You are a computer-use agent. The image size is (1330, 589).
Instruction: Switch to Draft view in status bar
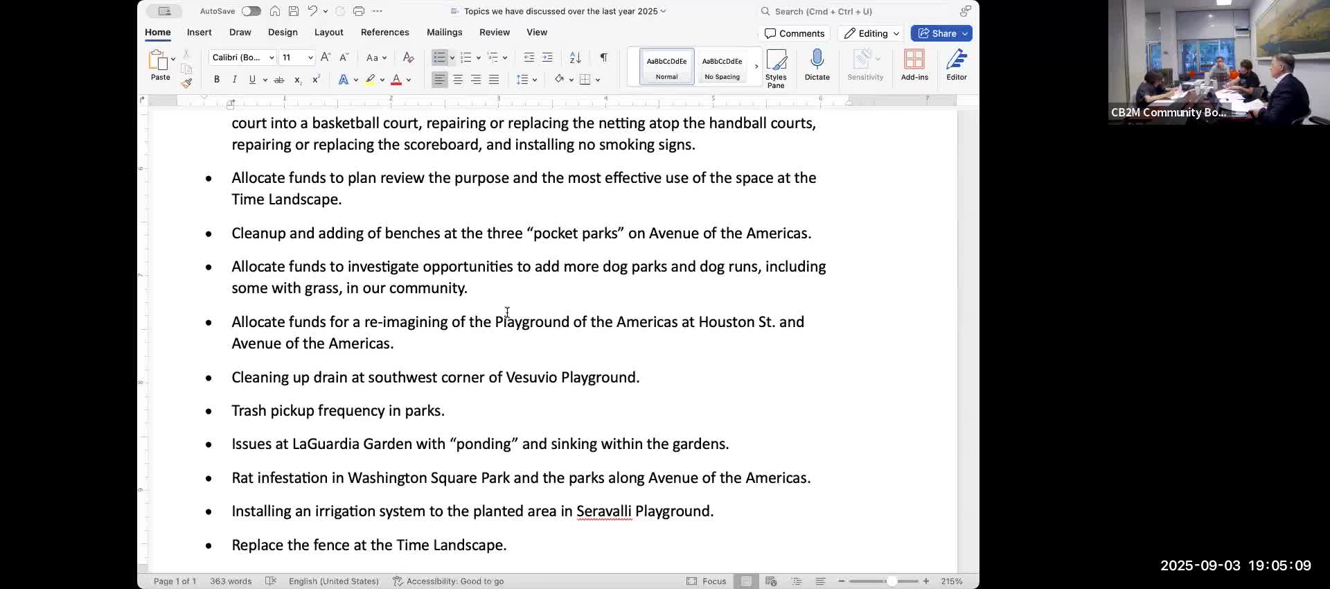point(820,581)
